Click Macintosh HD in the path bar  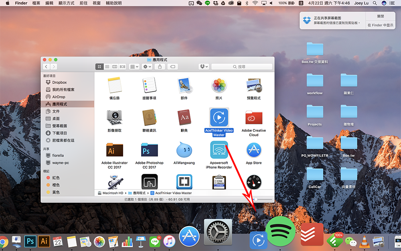(x=111, y=193)
